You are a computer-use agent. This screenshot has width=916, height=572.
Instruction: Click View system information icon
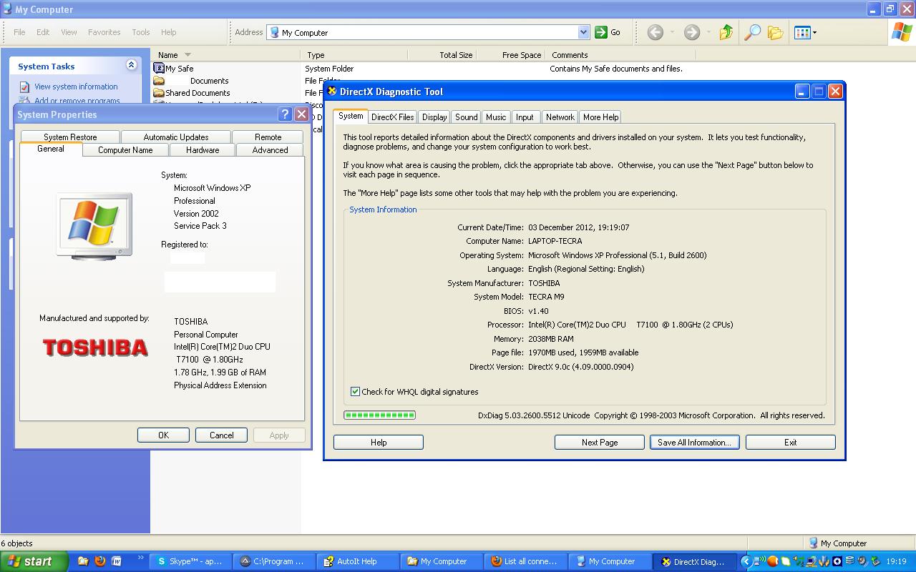[x=25, y=87]
